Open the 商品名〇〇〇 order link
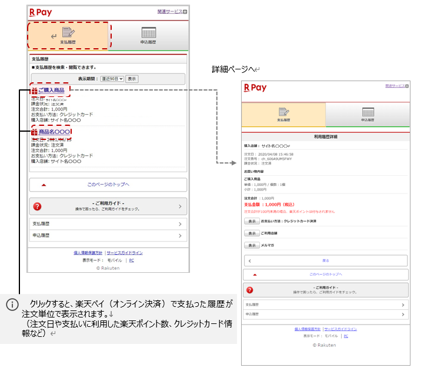 pyautogui.click(x=55, y=132)
